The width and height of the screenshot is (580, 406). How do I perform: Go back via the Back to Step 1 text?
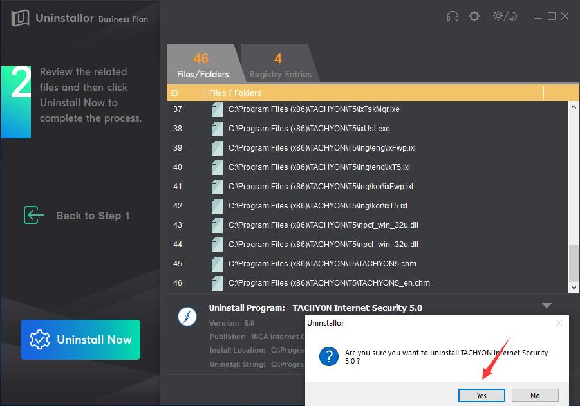tap(93, 216)
